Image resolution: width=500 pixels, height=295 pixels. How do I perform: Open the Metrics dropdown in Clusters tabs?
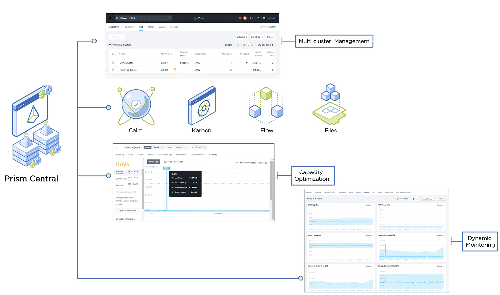175,27
